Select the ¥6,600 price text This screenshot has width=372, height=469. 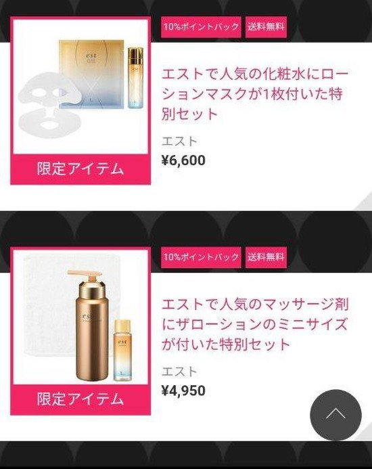pos(183,160)
